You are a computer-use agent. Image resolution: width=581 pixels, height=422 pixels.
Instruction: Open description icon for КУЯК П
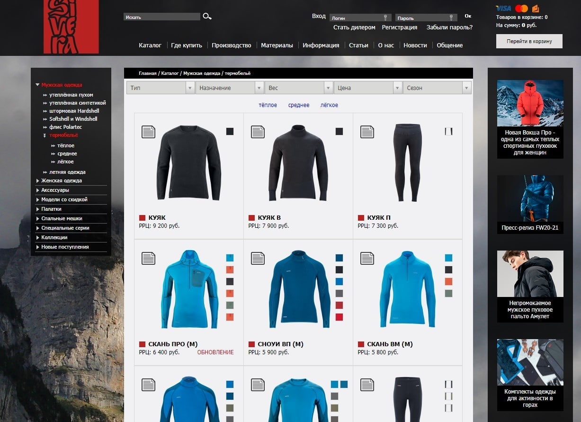click(367, 132)
